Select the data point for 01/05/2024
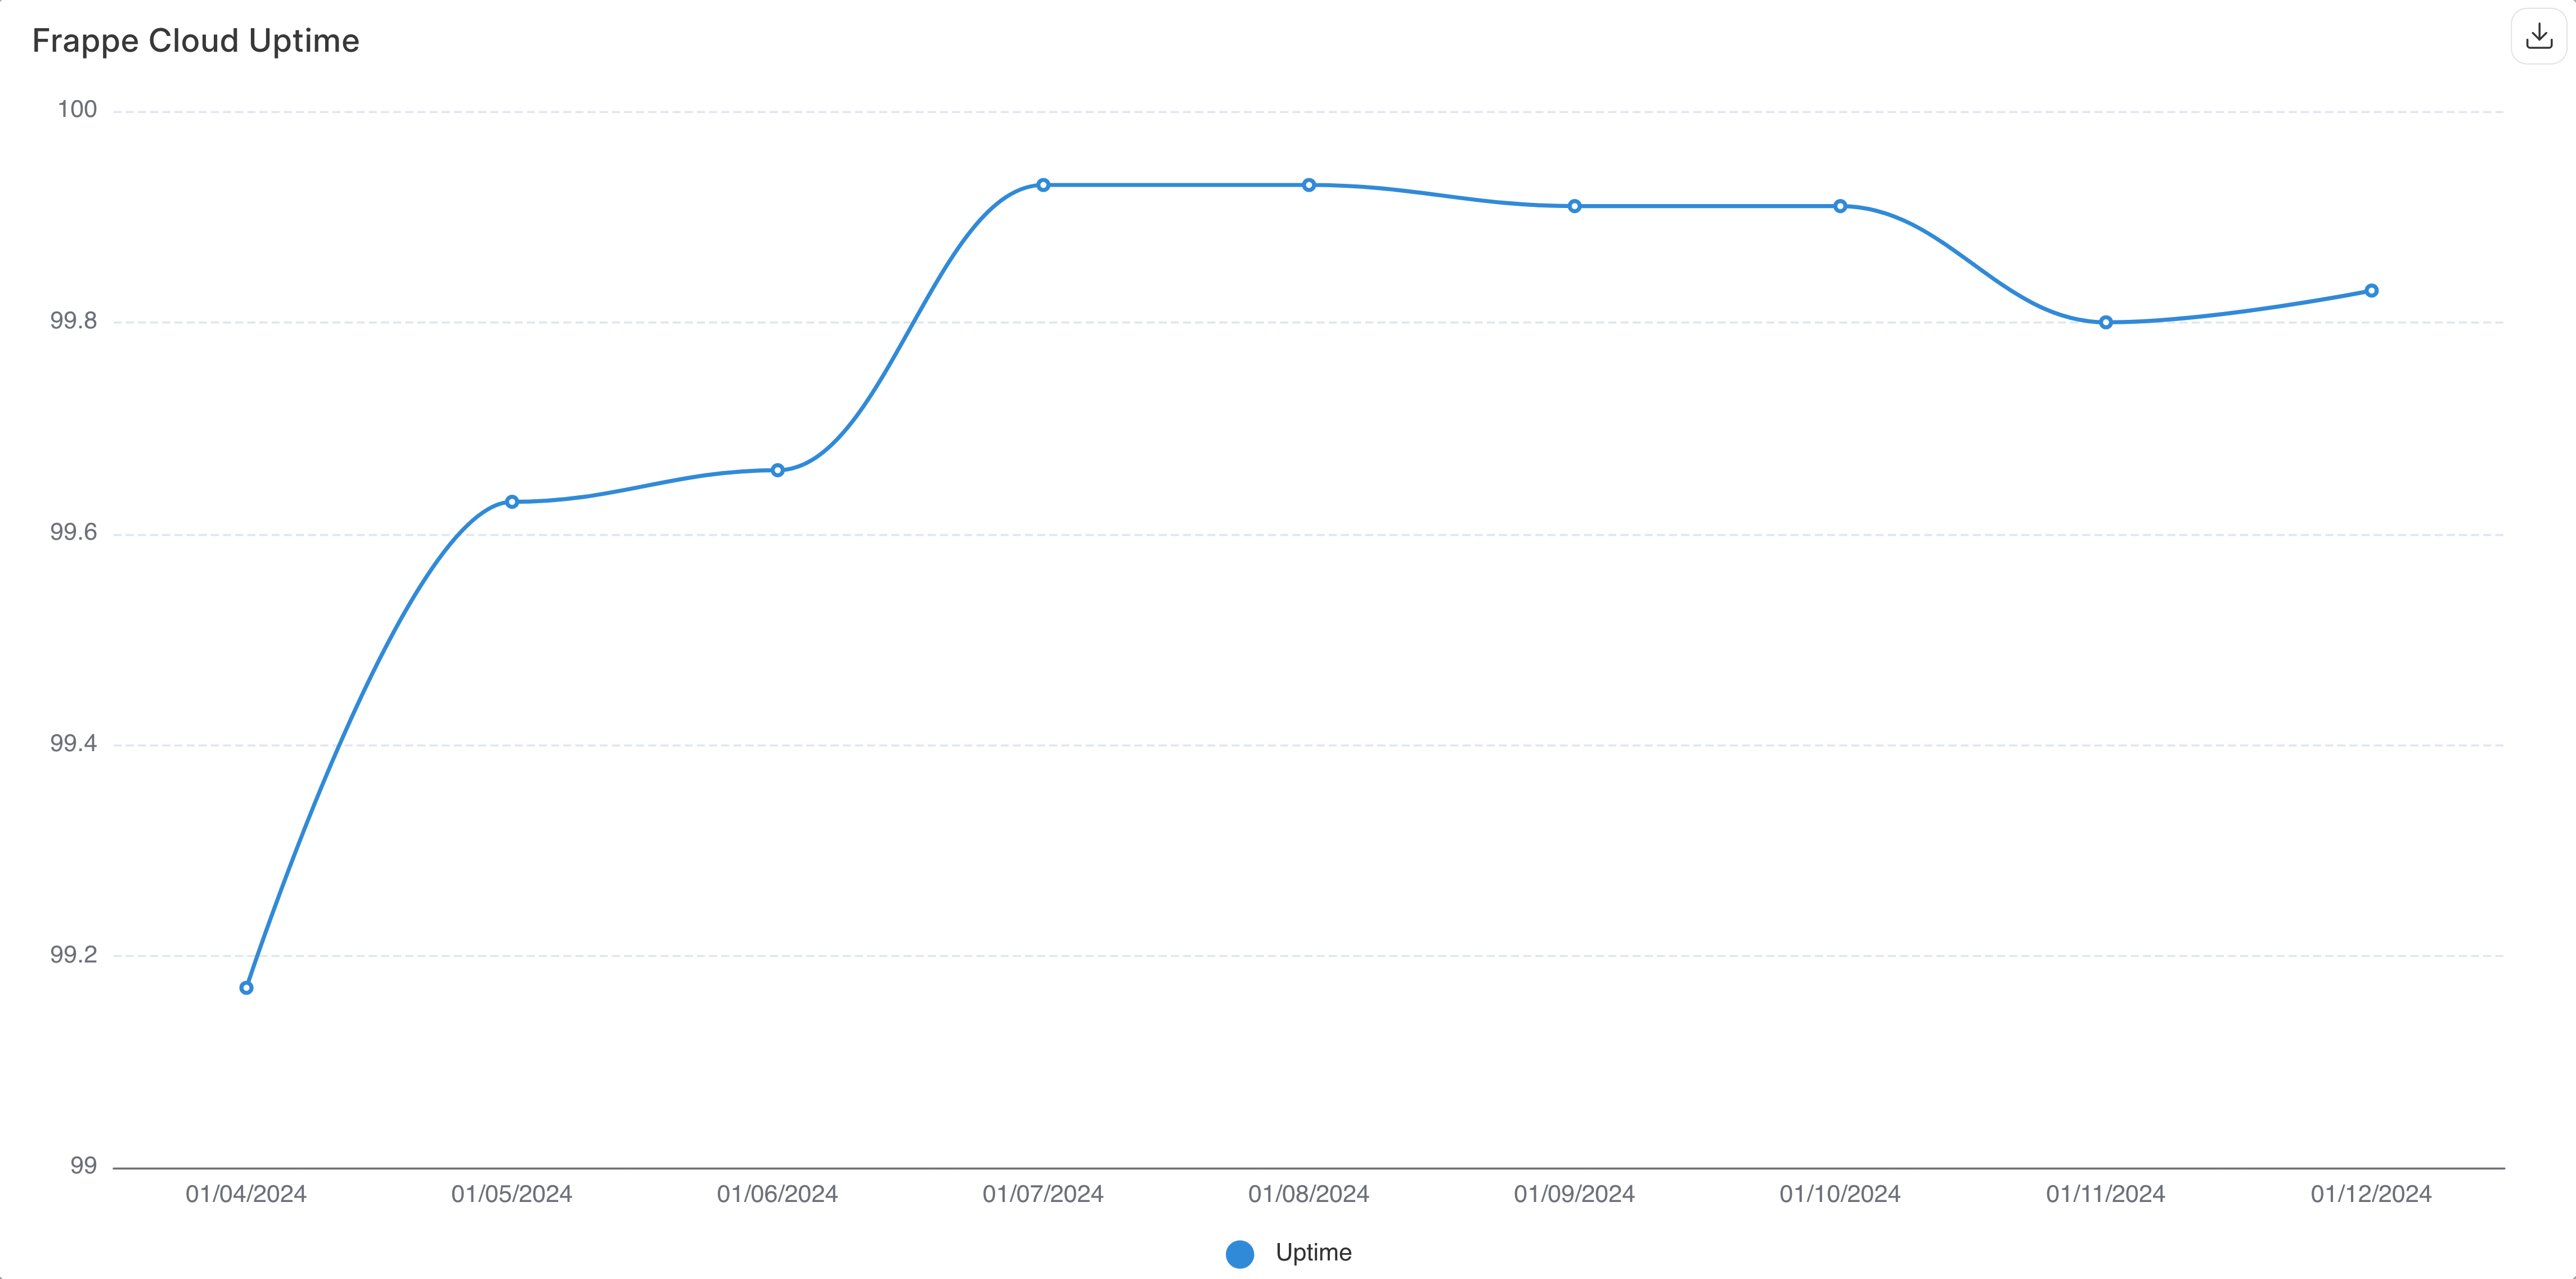This screenshot has width=2576, height=1279. click(x=512, y=501)
